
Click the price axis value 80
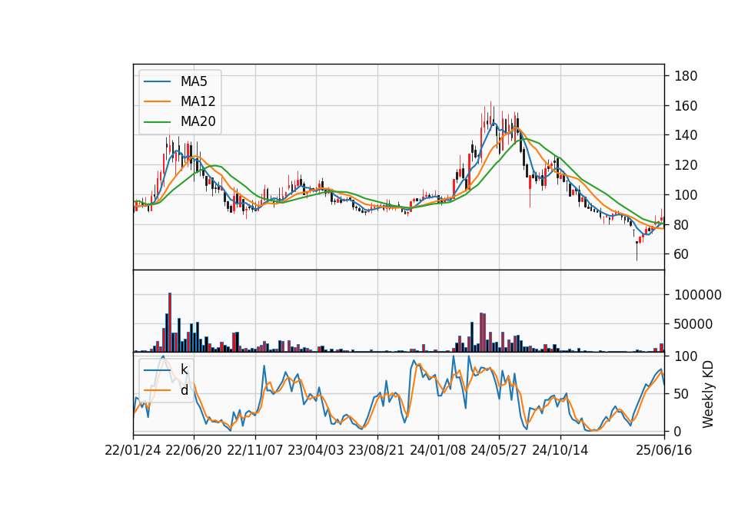click(682, 225)
